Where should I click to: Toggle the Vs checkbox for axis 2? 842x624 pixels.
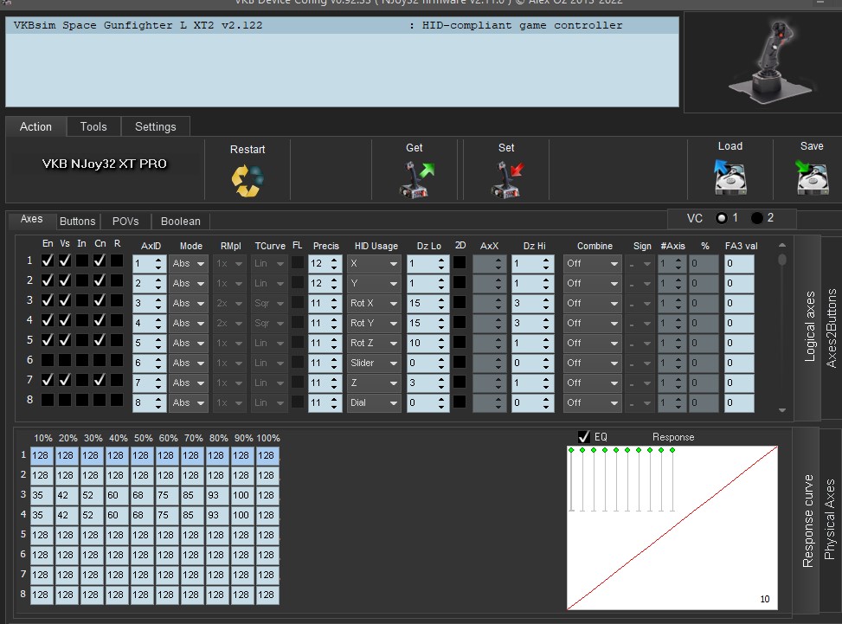point(65,280)
